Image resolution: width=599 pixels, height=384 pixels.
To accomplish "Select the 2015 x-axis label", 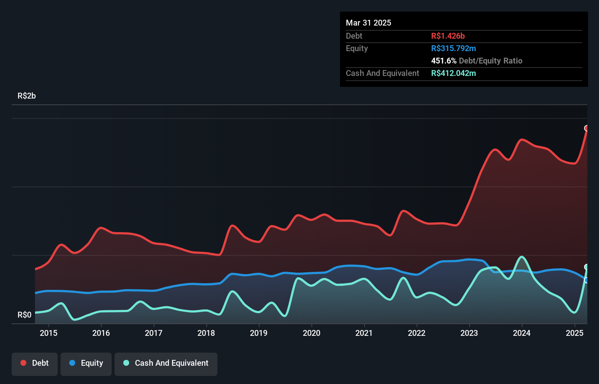I will (49, 333).
